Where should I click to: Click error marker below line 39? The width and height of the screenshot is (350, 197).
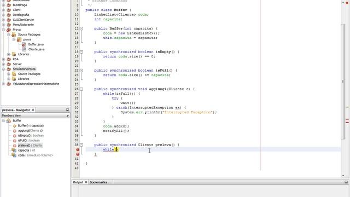tap(78, 154)
